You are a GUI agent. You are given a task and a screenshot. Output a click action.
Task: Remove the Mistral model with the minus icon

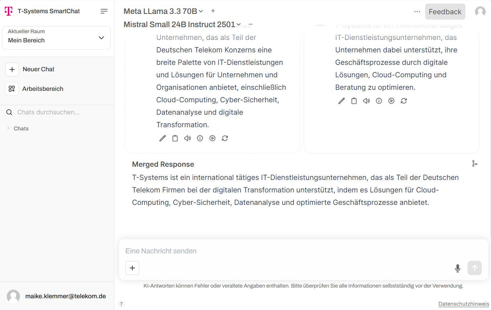pyautogui.click(x=251, y=25)
